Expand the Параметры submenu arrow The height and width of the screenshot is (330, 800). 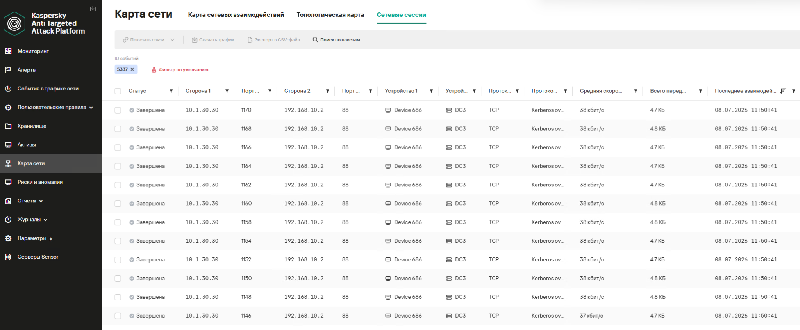[x=51, y=239]
